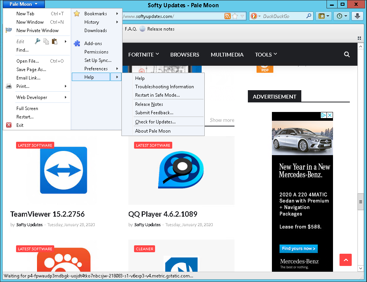
Task: Choose Restart in Safe Mode...
Action: (163, 95)
